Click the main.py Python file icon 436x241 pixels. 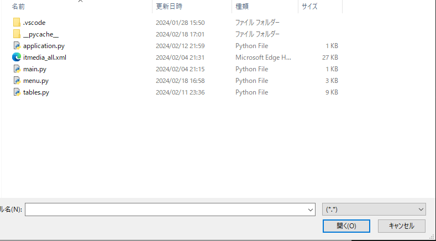17,69
